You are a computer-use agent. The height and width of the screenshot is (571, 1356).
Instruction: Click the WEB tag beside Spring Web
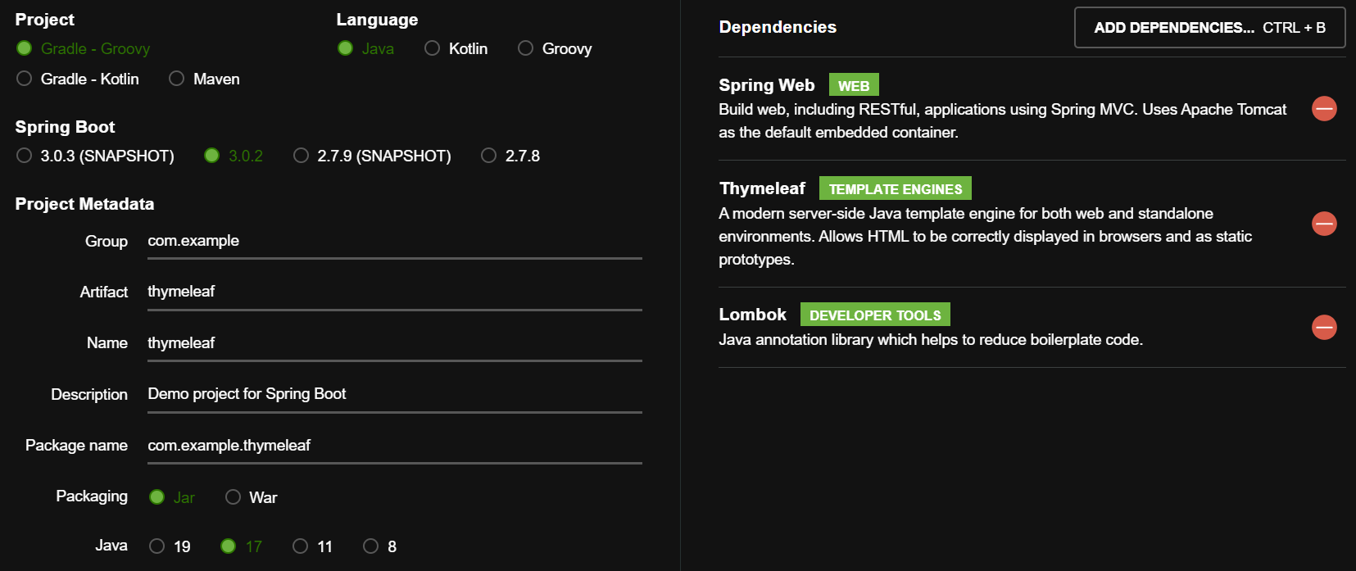[854, 85]
